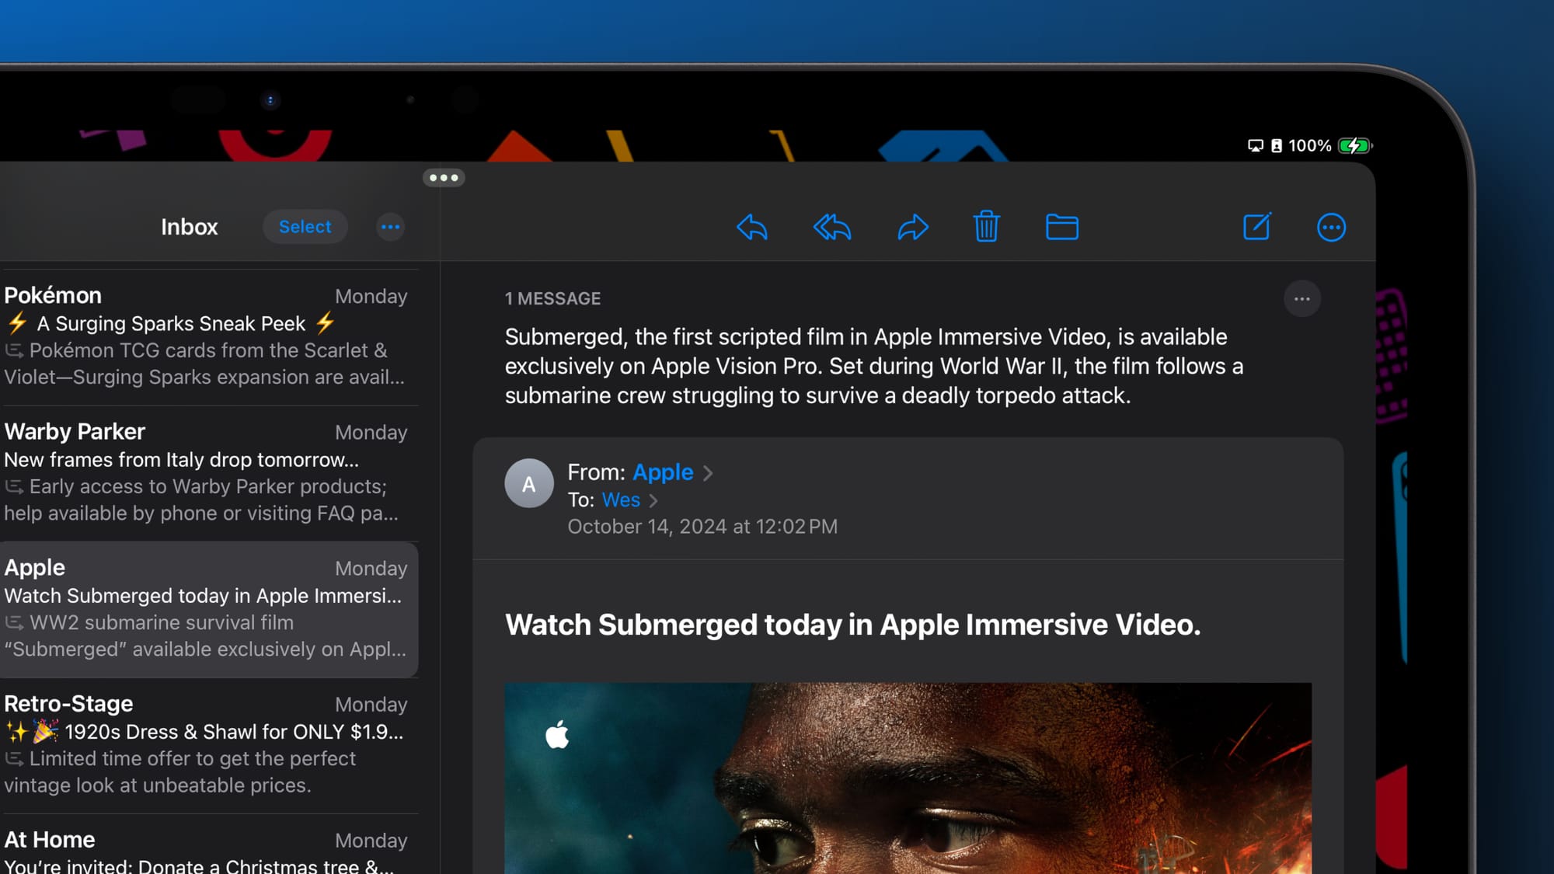Screen dimensions: 1554x874
Task: Open the Retro-Stage 1920s Dress email
Action: [x=208, y=745]
